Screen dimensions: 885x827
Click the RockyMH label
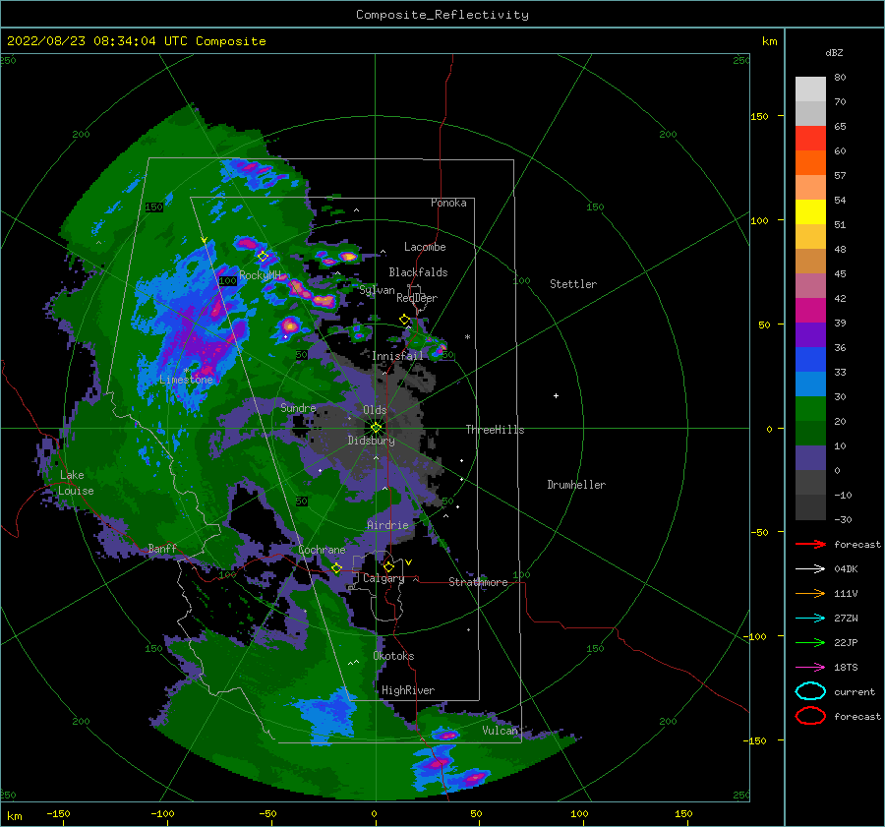(x=260, y=275)
